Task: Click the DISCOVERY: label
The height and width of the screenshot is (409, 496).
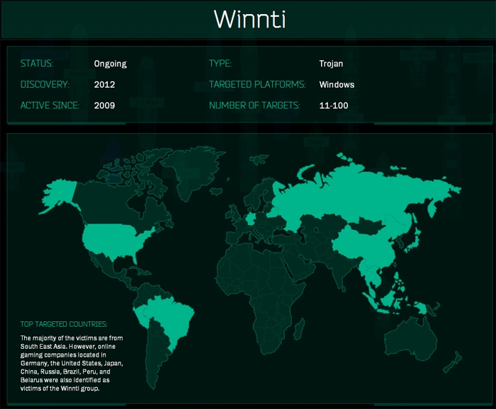Action: click(45, 84)
